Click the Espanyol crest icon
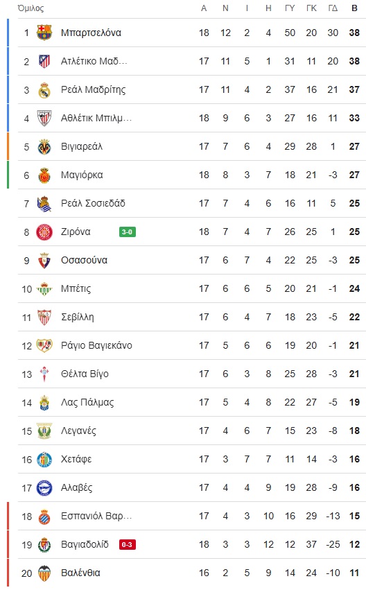Screen dimensions: 366x590 (44, 517)
